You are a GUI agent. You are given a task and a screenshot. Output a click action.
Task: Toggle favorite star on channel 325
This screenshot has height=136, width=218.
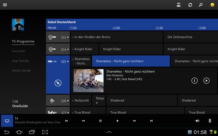click(x=68, y=61)
